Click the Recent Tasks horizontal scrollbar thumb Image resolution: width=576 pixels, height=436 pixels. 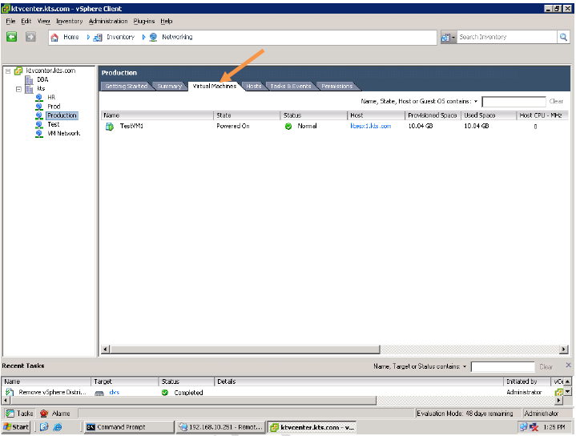(x=193, y=401)
